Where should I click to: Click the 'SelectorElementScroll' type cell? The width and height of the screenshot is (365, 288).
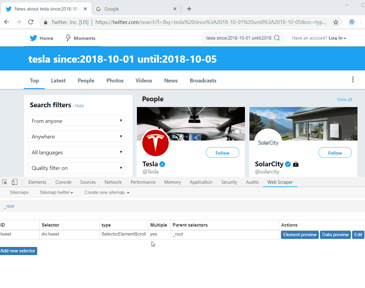[x=124, y=235]
